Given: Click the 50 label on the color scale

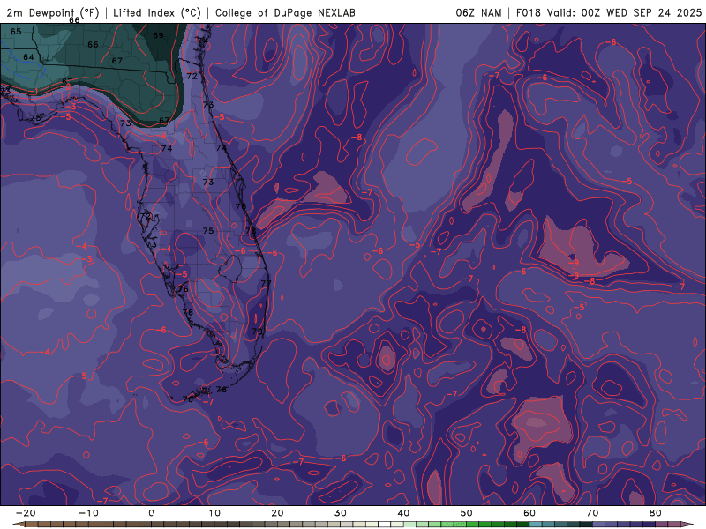Looking at the screenshot, I should point(467,513).
